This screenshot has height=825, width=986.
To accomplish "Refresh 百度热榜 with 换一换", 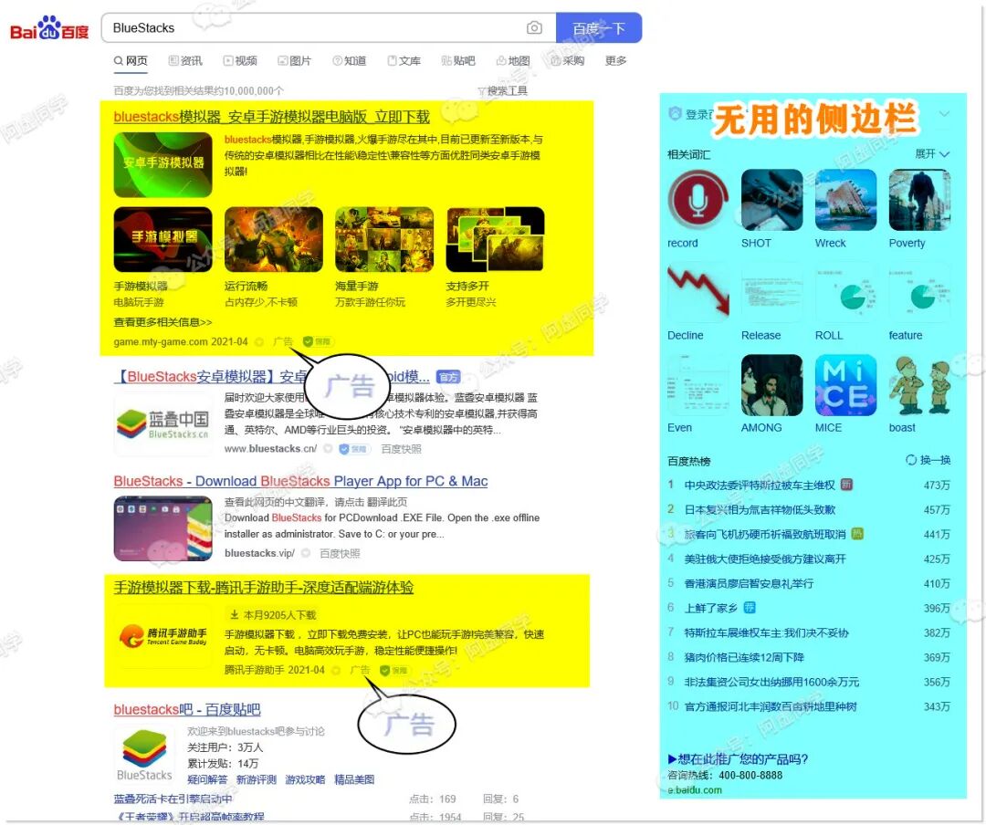I will point(928,460).
